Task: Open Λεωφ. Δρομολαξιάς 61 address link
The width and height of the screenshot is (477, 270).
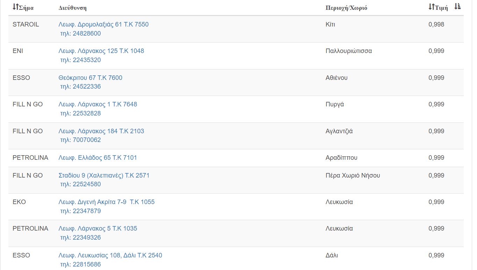Action: point(103,24)
